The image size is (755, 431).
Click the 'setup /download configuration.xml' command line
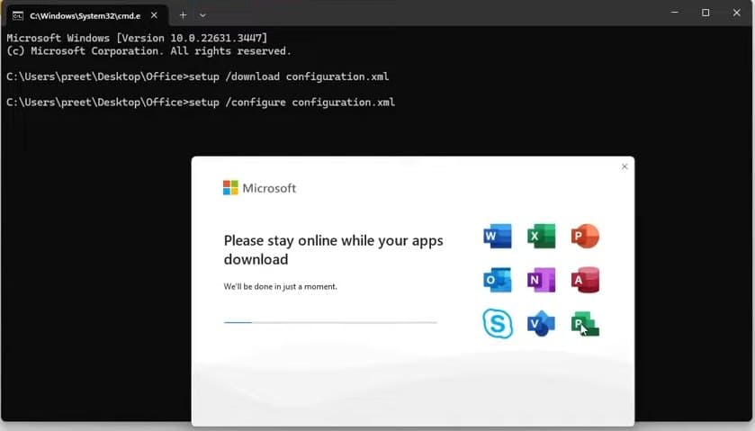coord(197,76)
